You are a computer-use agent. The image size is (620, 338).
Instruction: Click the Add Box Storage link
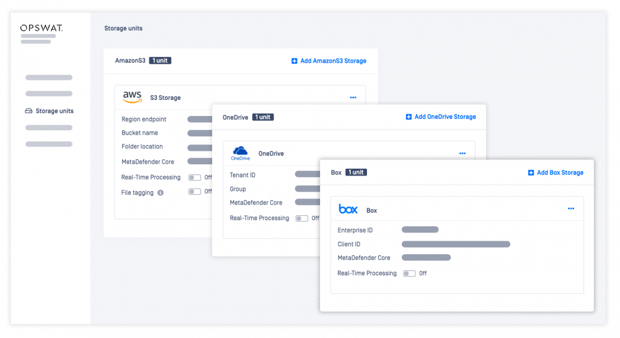tap(556, 173)
